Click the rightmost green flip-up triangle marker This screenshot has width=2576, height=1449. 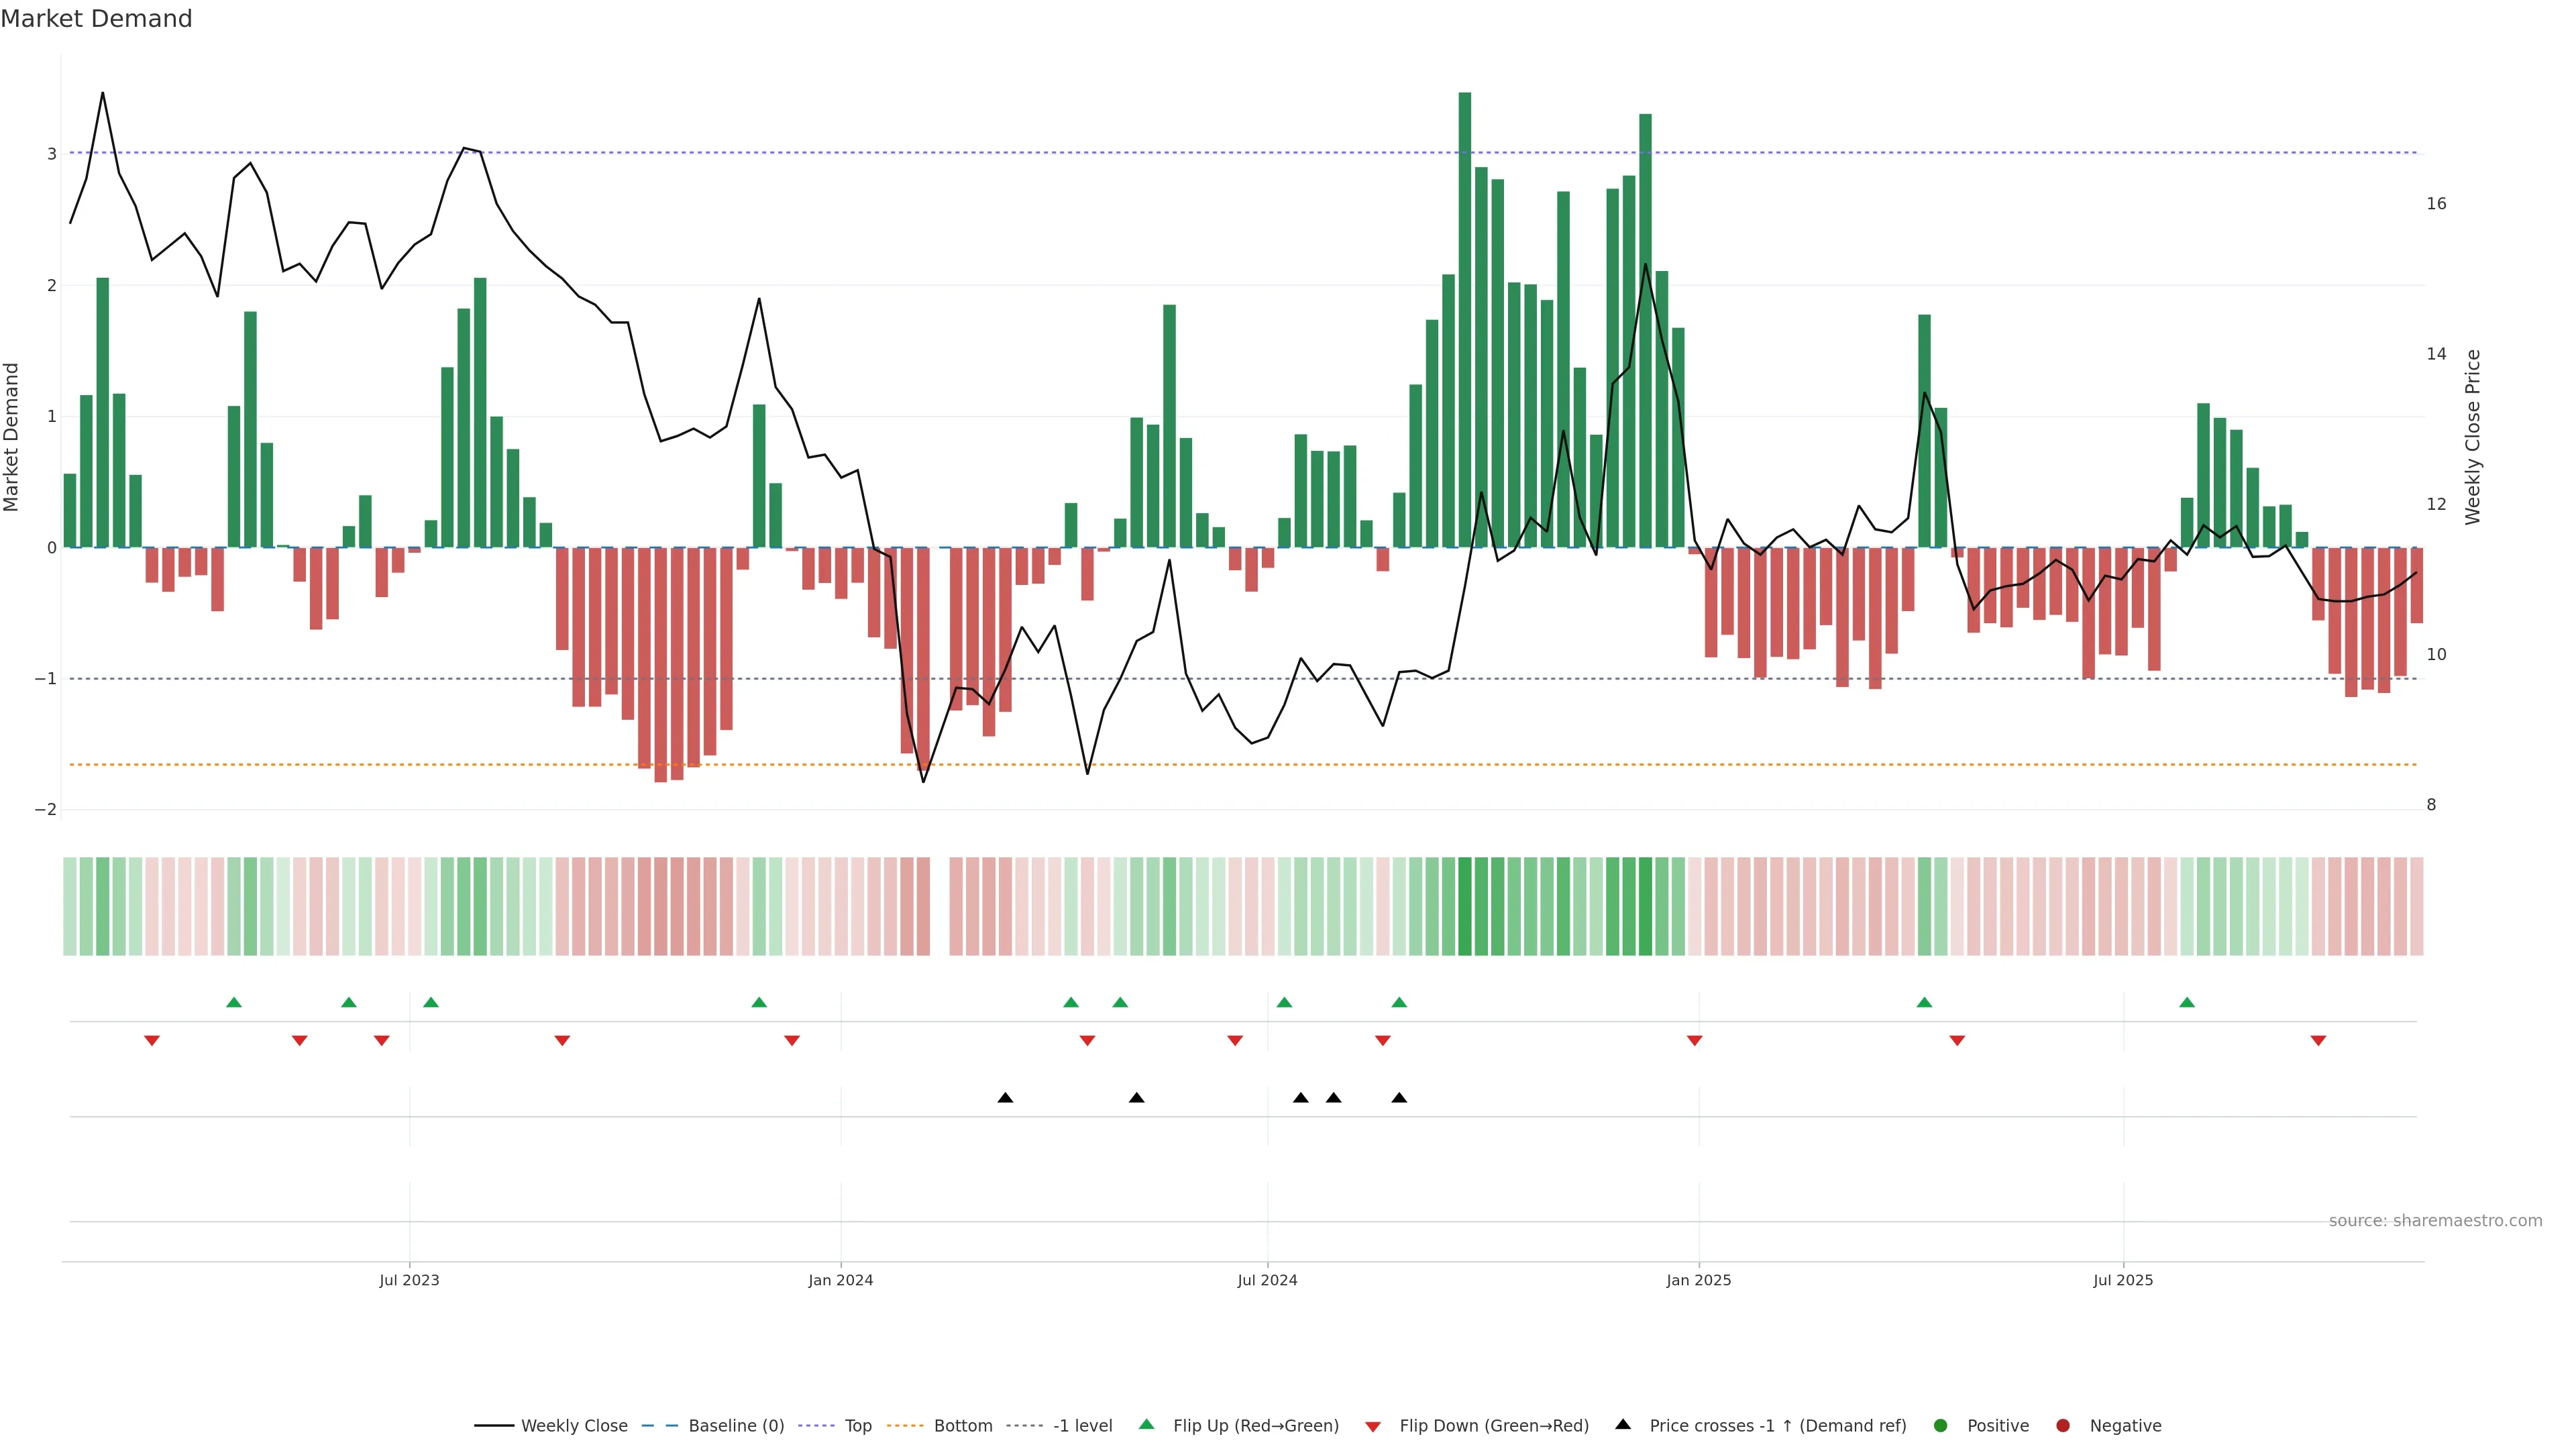coord(2187,1002)
